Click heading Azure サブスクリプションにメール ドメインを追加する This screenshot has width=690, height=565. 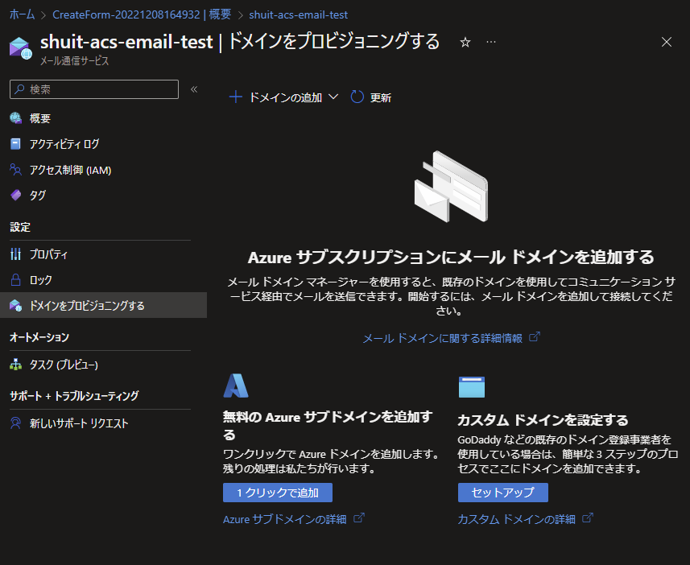coord(451,258)
